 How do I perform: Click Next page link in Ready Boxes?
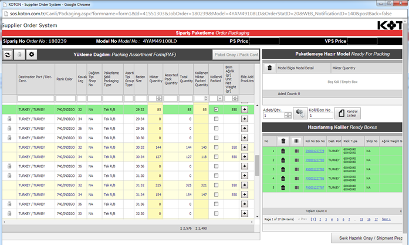pos(386,219)
